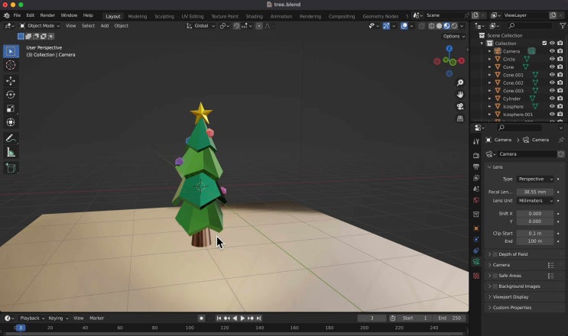Switch to the Sculpting workspace tab
568x336 pixels.
[164, 16]
